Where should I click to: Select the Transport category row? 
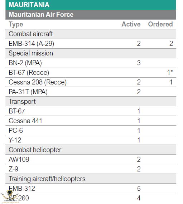tap(91, 102)
